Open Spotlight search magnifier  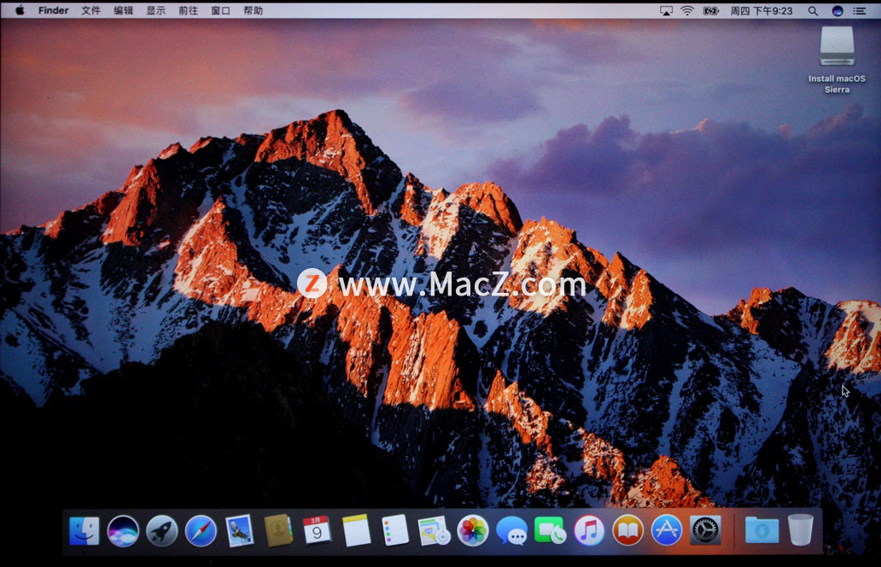813,11
